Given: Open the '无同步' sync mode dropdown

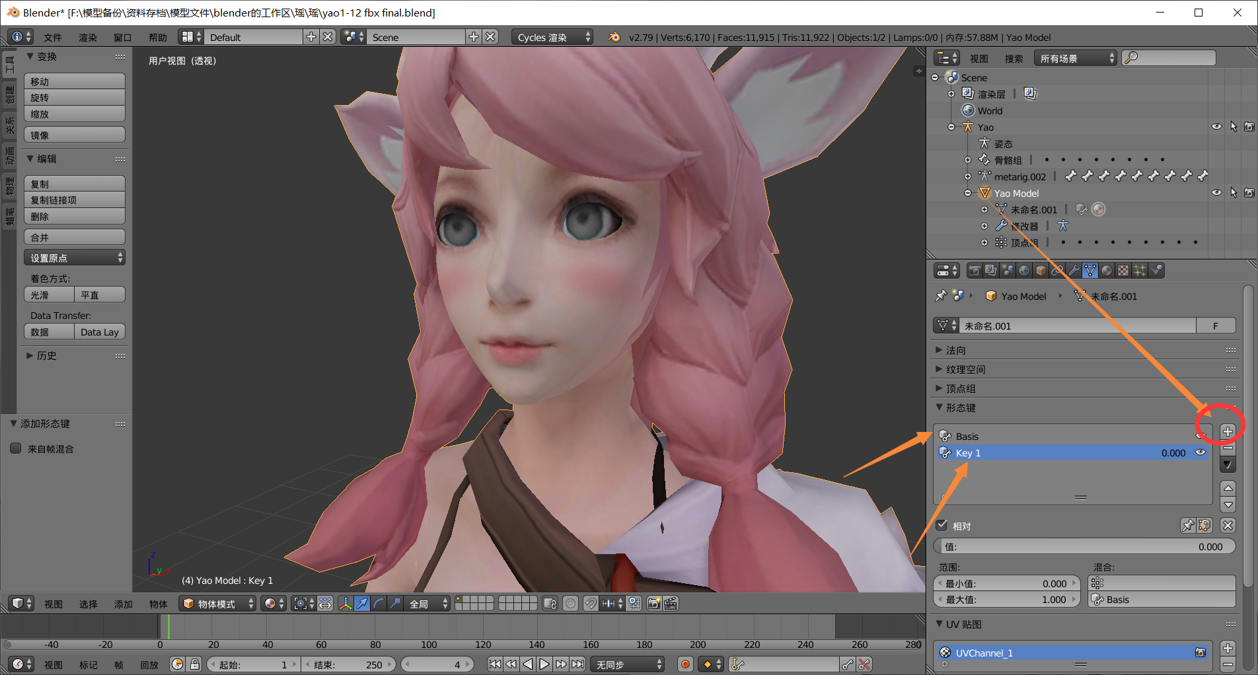Looking at the screenshot, I should point(628,664).
